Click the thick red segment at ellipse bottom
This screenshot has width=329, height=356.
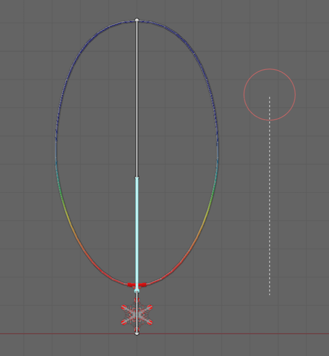(137, 284)
